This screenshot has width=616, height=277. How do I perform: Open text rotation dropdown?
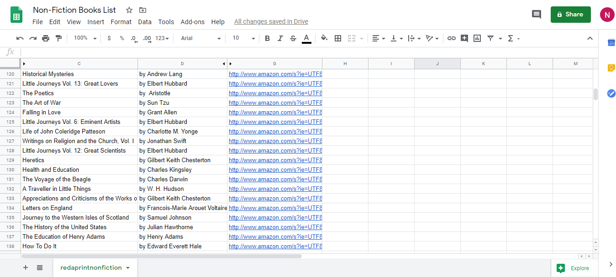[432, 38]
